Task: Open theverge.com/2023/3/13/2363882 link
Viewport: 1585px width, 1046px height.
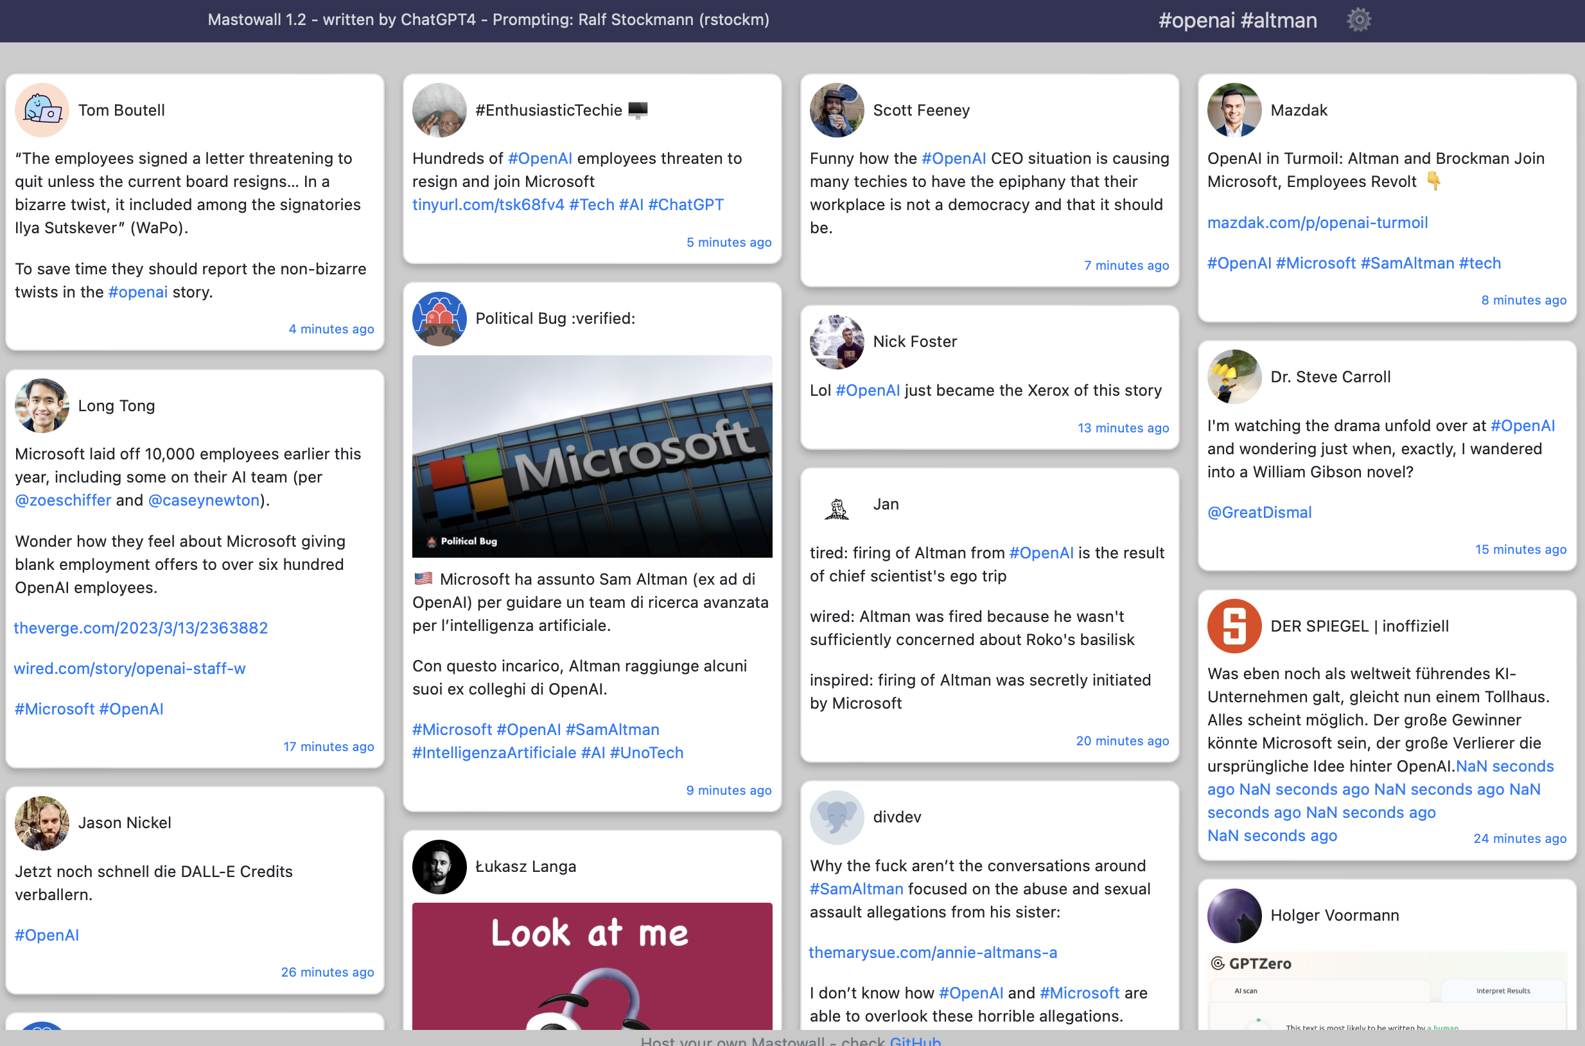Action: point(141,628)
